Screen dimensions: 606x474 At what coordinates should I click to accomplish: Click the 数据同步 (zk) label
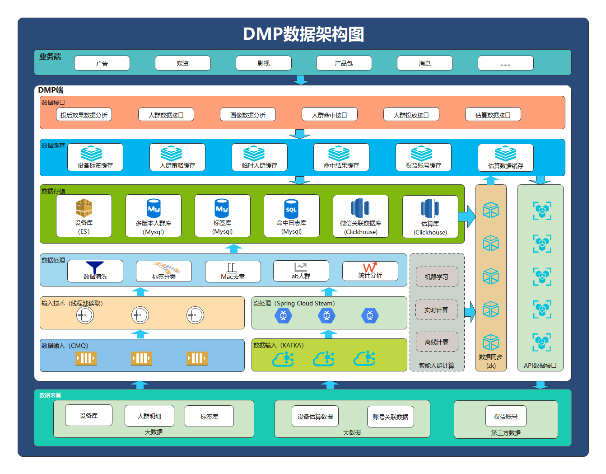(491, 361)
